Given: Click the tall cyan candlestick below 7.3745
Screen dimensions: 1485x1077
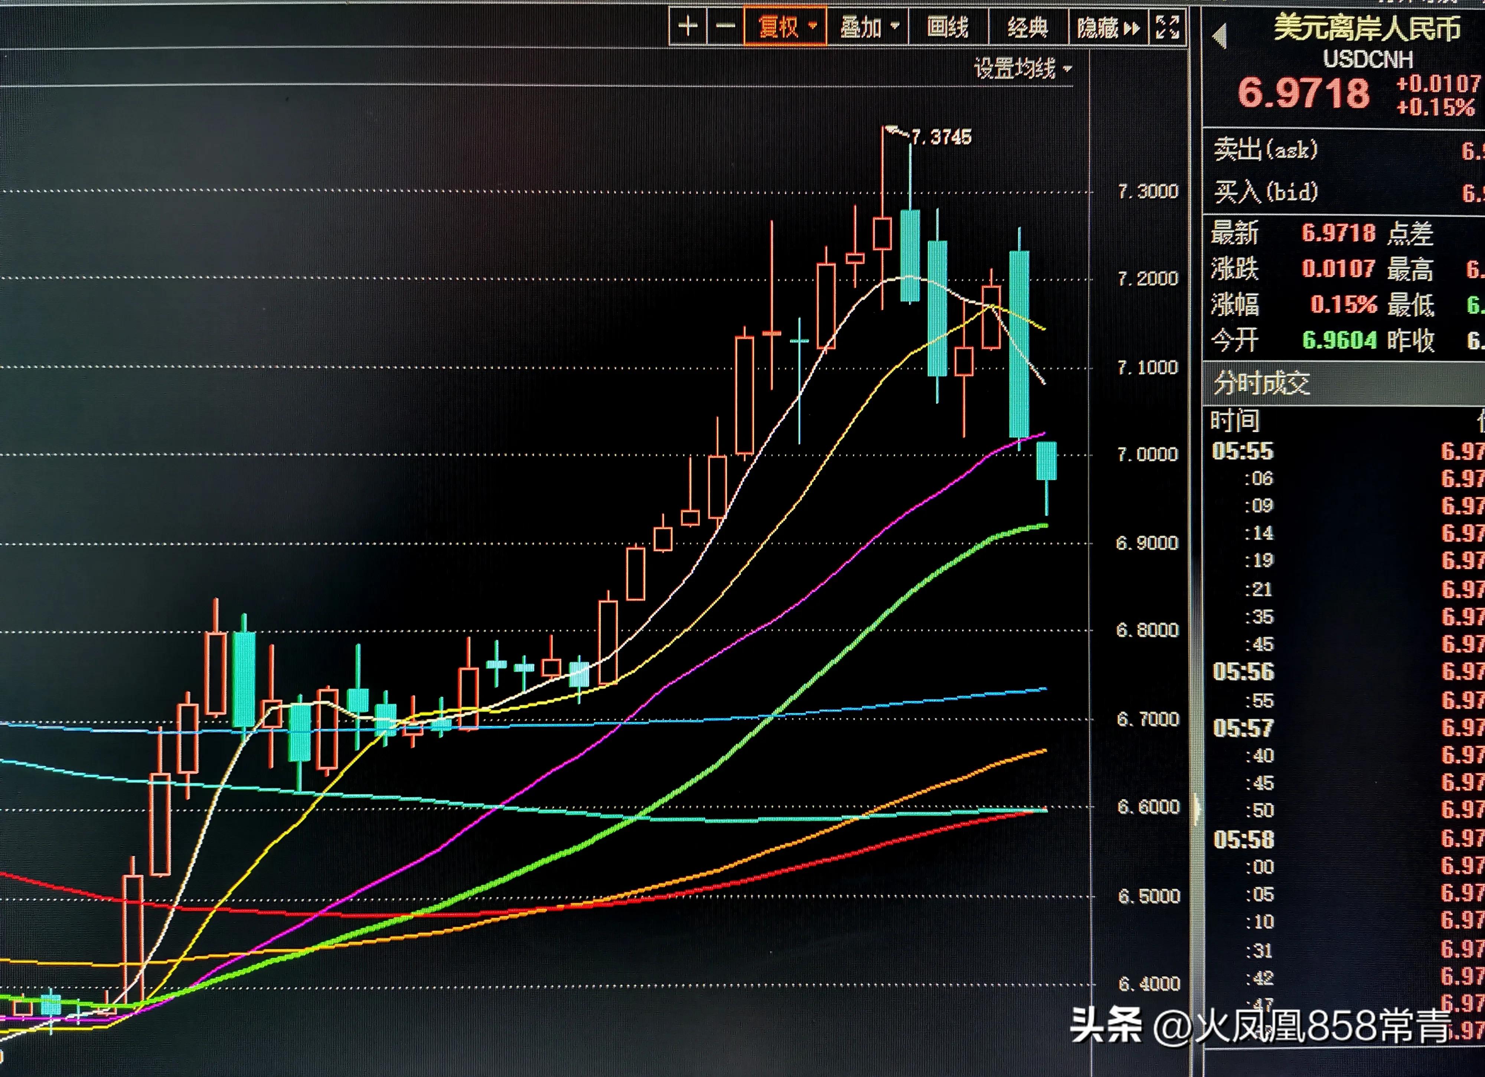Looking at the screenshot, I should (910, 255).
